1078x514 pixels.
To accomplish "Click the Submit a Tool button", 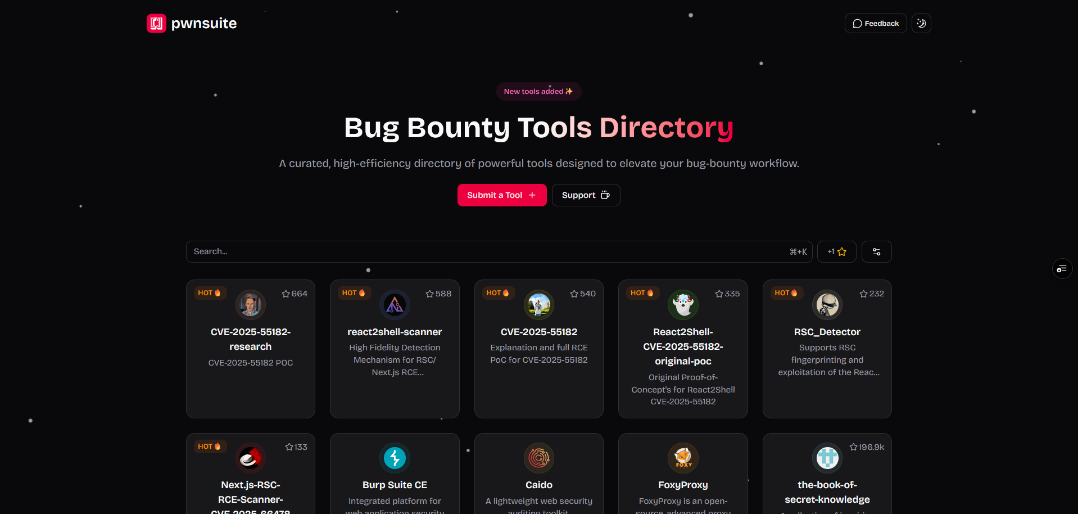I will pyautogui.click(x=502, y=195).
